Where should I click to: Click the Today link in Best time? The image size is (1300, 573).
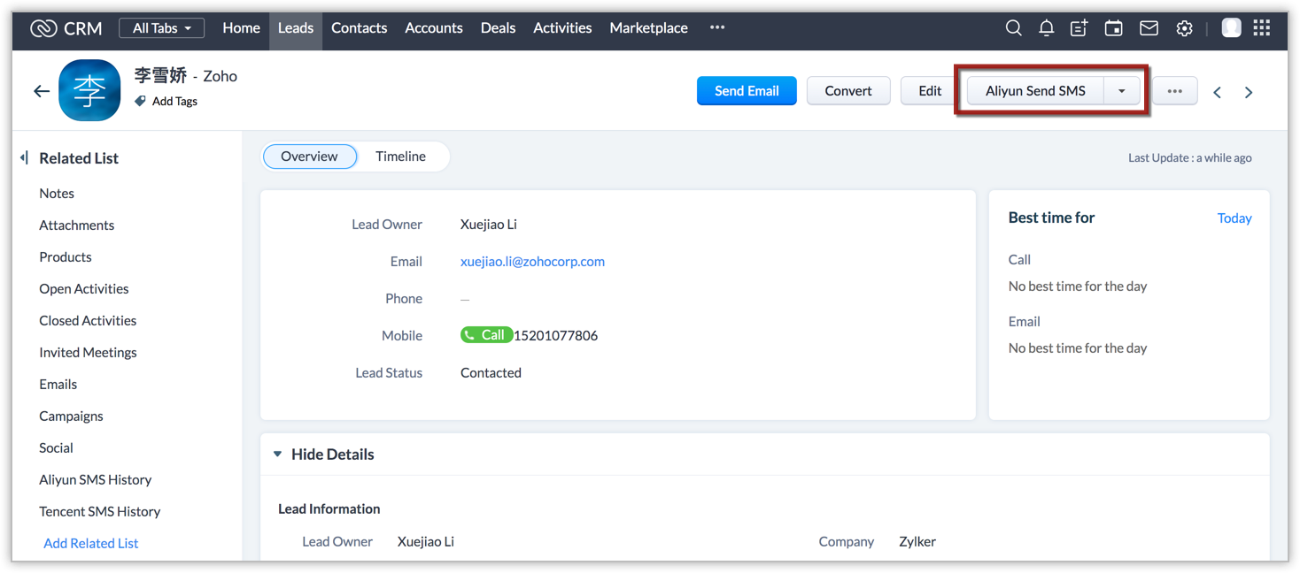point(1234,218)
